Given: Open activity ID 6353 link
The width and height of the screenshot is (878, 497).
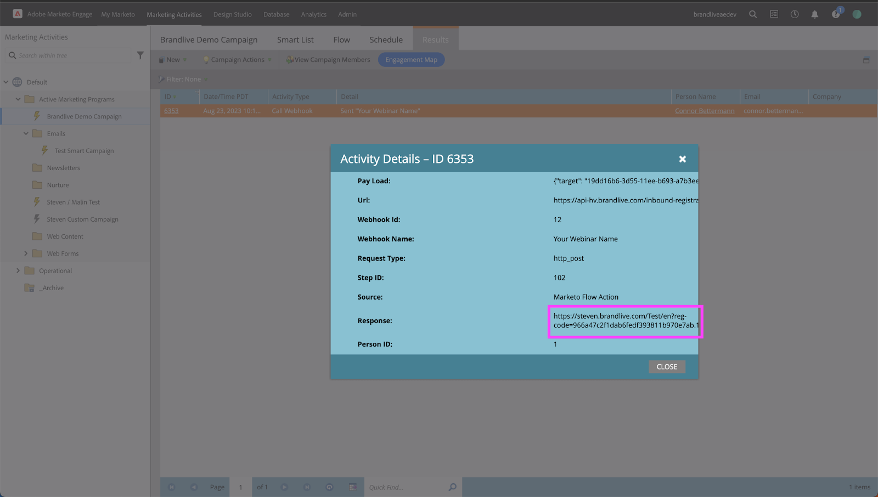Looking at the screenshot, I should click(x=171, y=111).
